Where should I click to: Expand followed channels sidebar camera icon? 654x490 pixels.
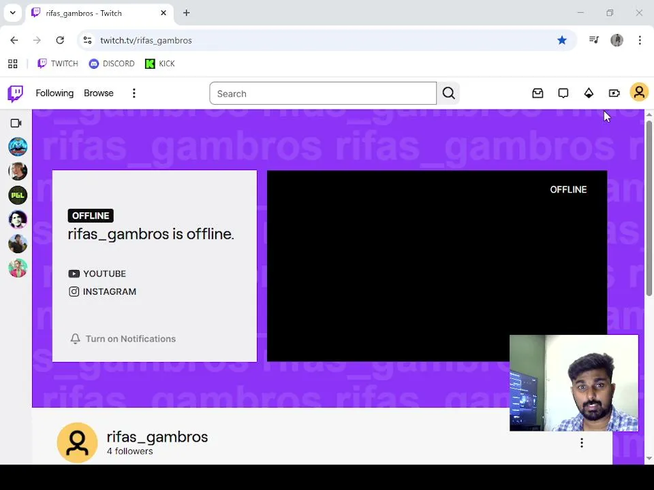[16, 123]
